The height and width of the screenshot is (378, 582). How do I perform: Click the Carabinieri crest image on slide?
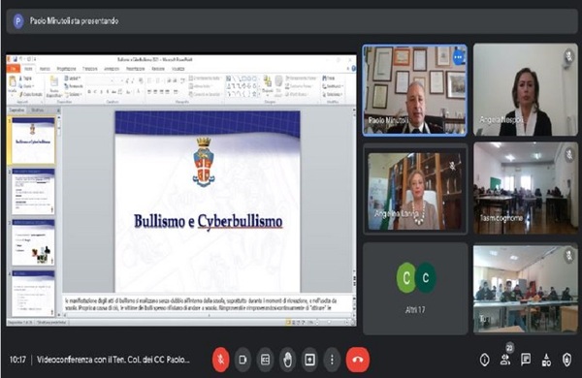pyautogui.click(x=204, y=162)
